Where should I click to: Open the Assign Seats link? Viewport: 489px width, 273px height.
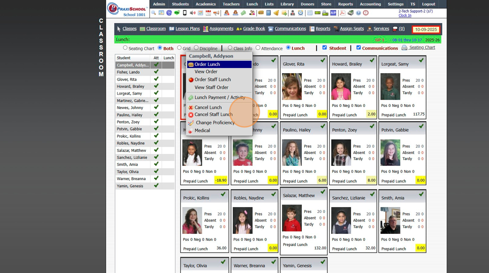click(x=352, y=29)
